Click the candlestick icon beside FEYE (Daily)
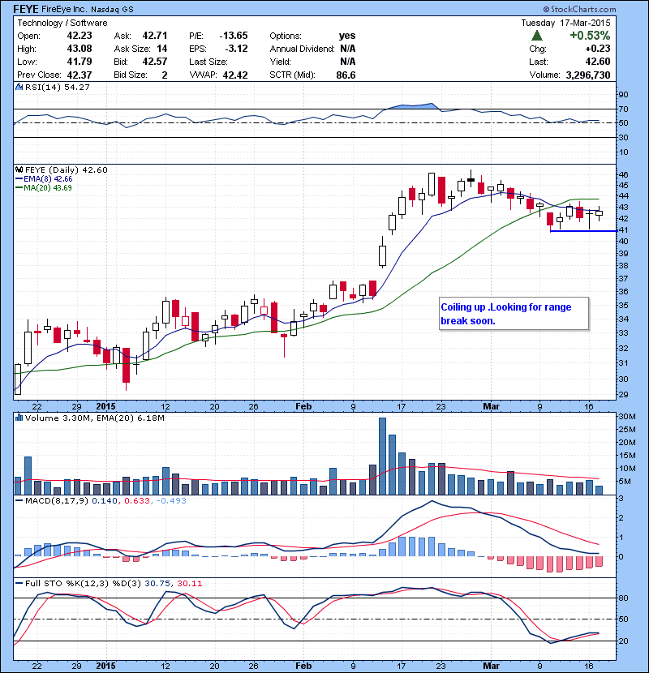Screen dimensions: 649x673 [x=19, y=169]
